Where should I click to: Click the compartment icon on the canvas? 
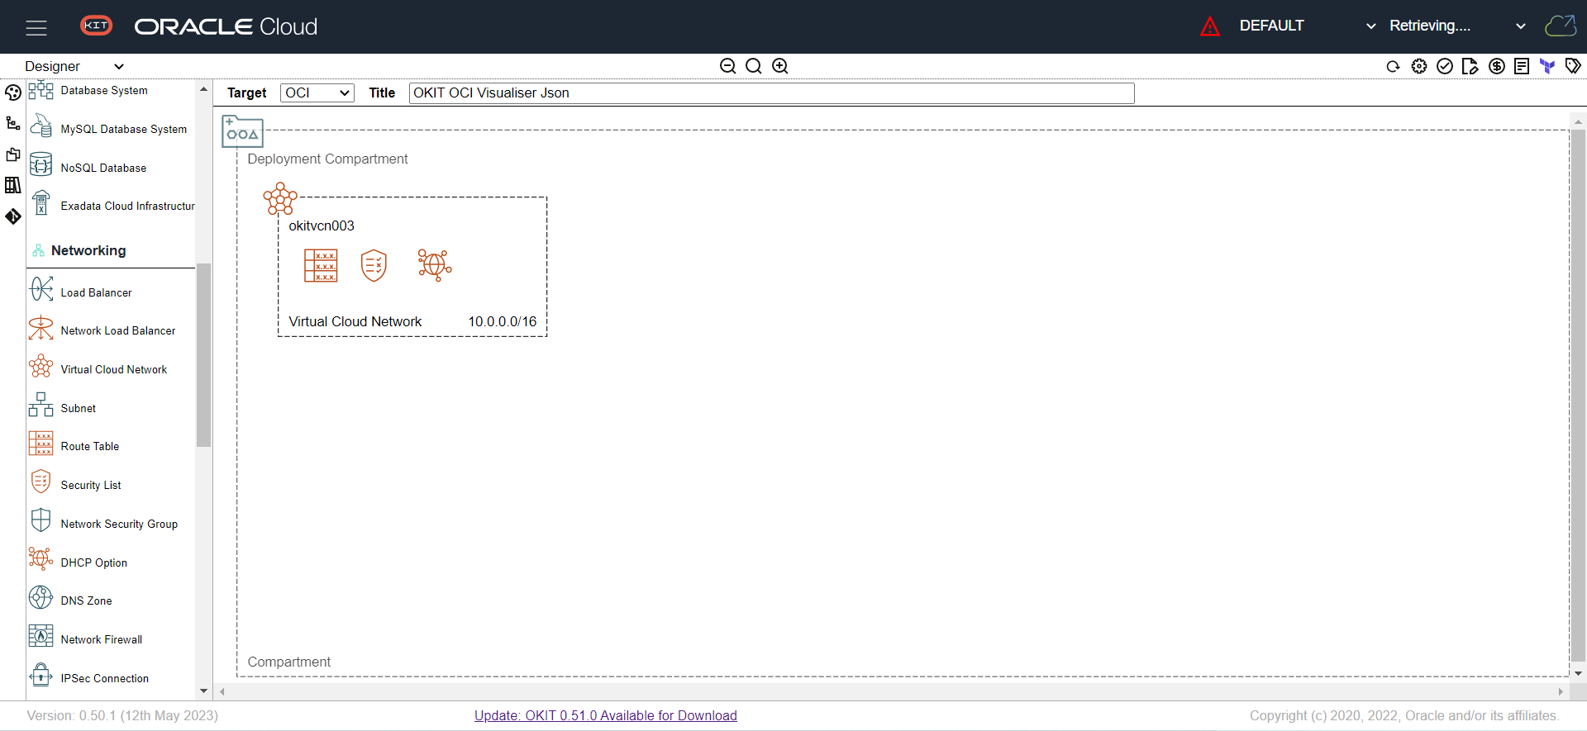[x=242, y=131]
